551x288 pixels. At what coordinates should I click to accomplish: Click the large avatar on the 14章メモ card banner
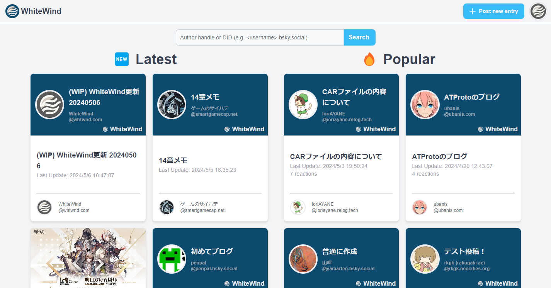(x=172, y=105)
